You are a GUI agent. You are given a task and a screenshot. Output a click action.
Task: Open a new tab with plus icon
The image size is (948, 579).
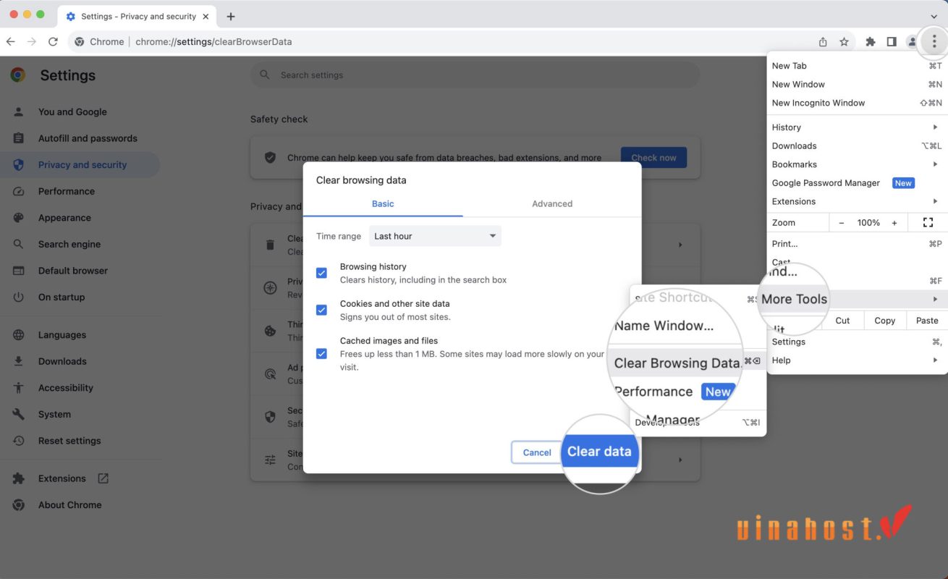[231, 17]
